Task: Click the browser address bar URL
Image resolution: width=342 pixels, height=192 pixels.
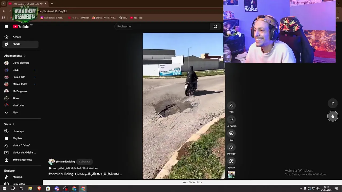Action: pos(53,11)
